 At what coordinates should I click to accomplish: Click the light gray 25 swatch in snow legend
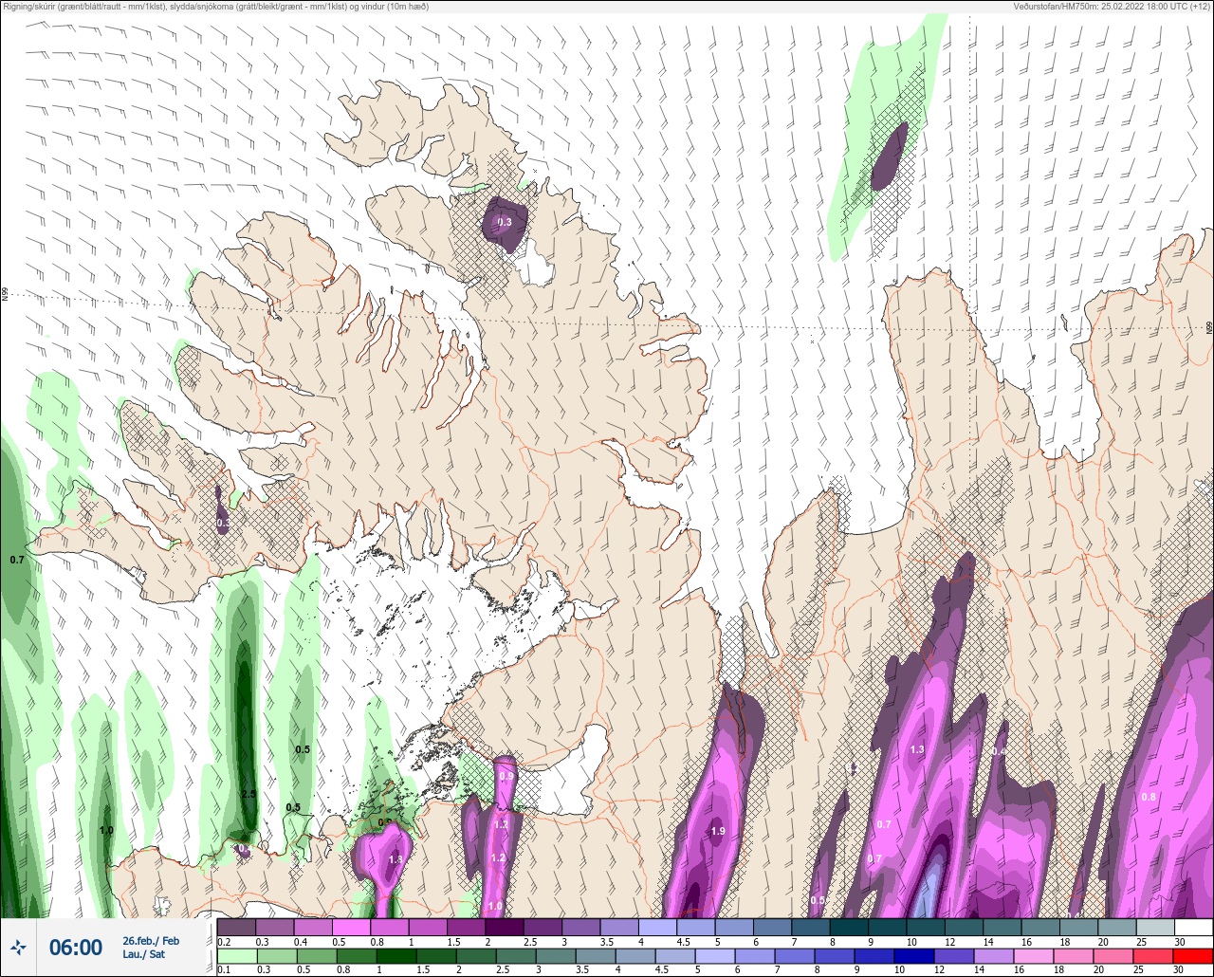[x=1155, y=928]
